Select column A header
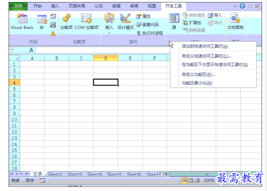Viewport: 267px width, 191px height. (32, 58)
